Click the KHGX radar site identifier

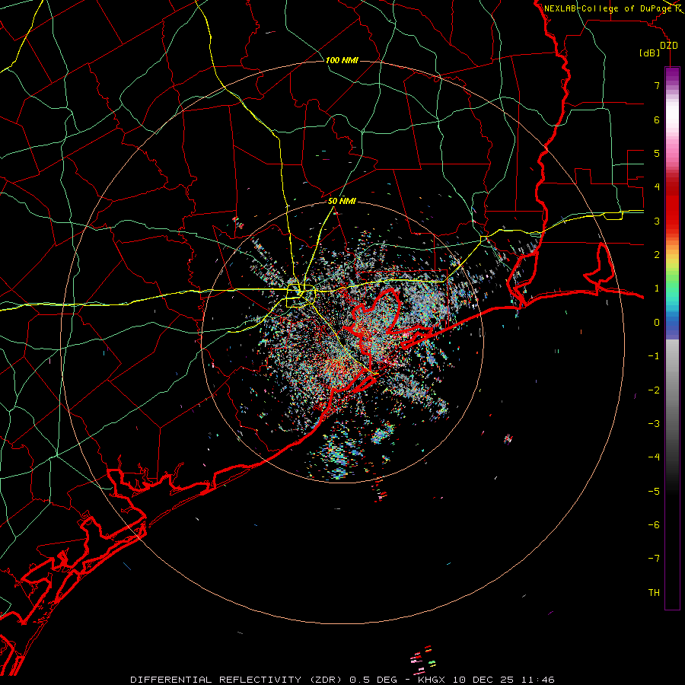(433, 680)
